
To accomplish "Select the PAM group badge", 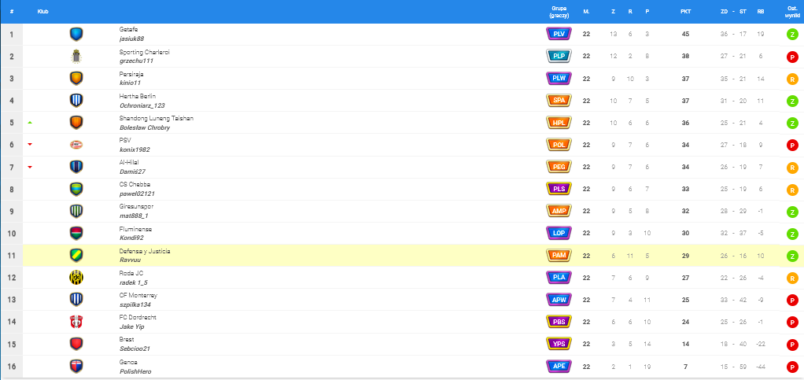I will coord(558,256).
